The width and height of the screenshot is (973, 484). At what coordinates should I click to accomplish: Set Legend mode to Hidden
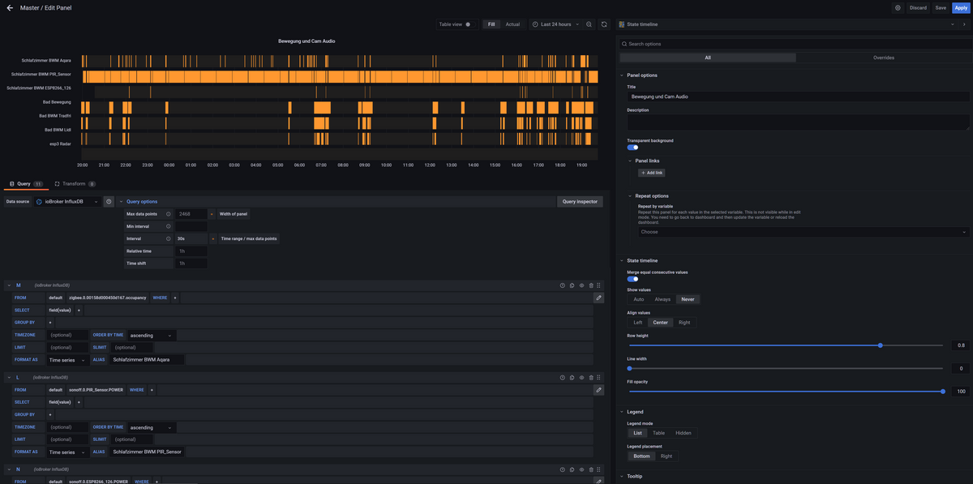pyautogui.click(x=684, y=433)
